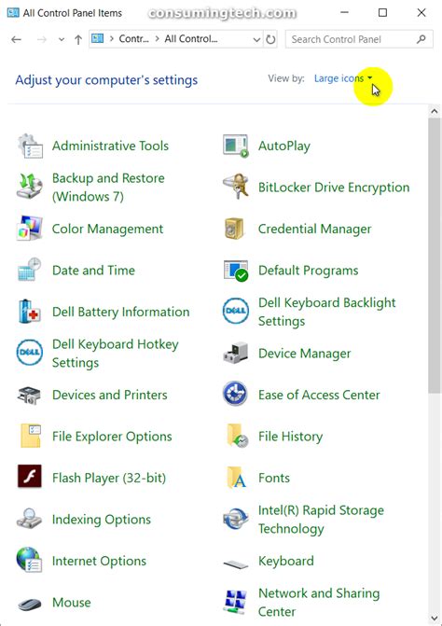
Task: Click the Default Programs icon
Action: (236, 271)
